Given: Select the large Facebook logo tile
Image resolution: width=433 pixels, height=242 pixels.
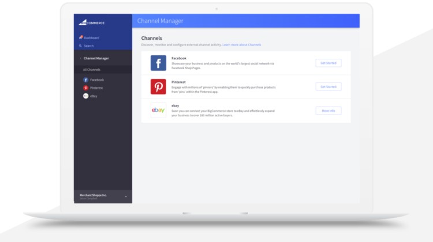Looking at the screenshot, I should point(158,63).
